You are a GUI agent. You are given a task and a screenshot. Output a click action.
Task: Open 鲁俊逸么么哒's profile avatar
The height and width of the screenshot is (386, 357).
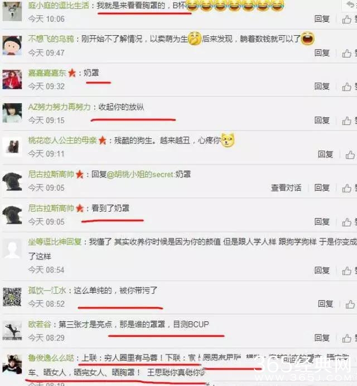point(12,364)
